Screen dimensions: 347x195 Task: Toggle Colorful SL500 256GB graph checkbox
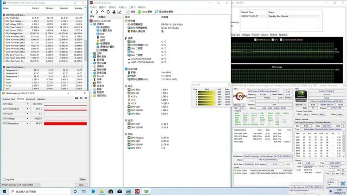(281, 40)
